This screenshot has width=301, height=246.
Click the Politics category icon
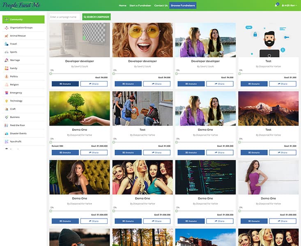(x=7, y=76)
